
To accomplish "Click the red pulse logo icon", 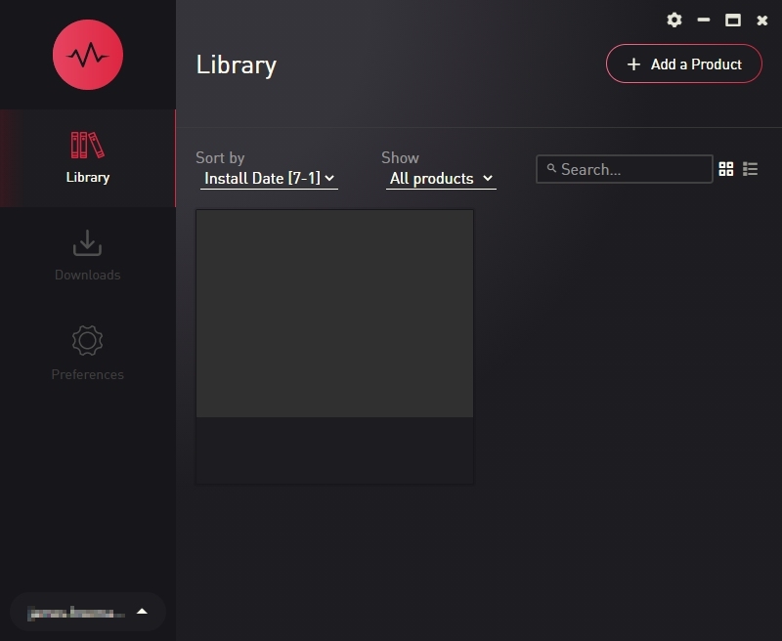I will 88,55.
